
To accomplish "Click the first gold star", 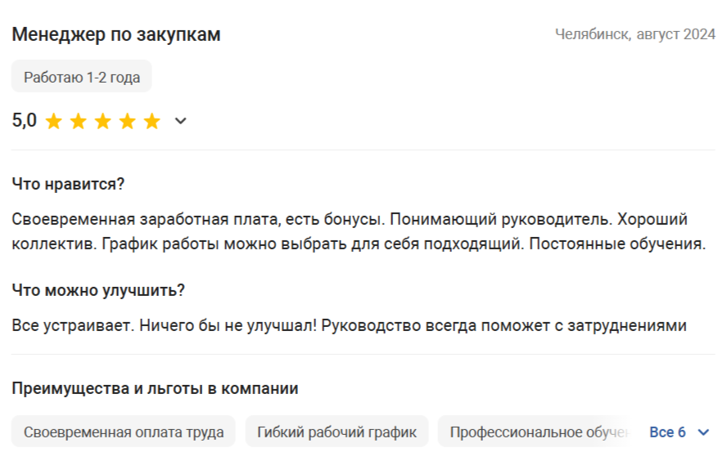I will tap(54, 121).
